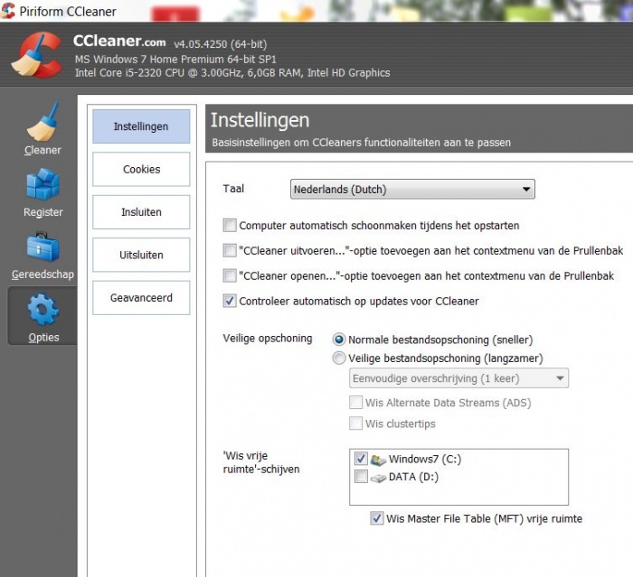Toggle Wis clustertips checkbox
Viewport: 633px width, 577px height.
355,423
